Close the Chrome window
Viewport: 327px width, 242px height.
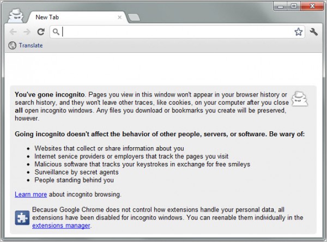pyautogui.click(x=312, y=6)
